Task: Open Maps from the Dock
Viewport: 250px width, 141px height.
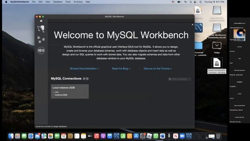Action: tap(44, 136)
